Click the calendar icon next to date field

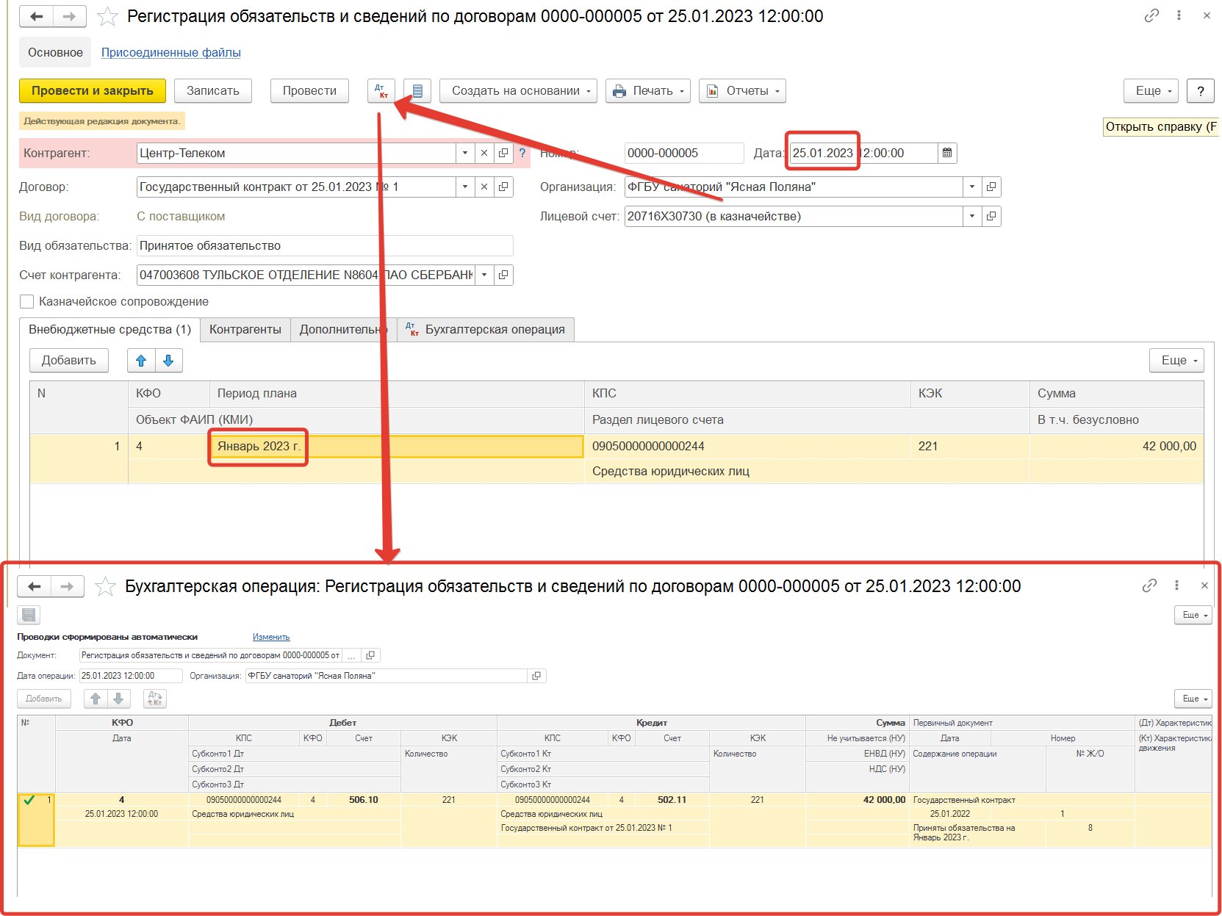[947, 153]
